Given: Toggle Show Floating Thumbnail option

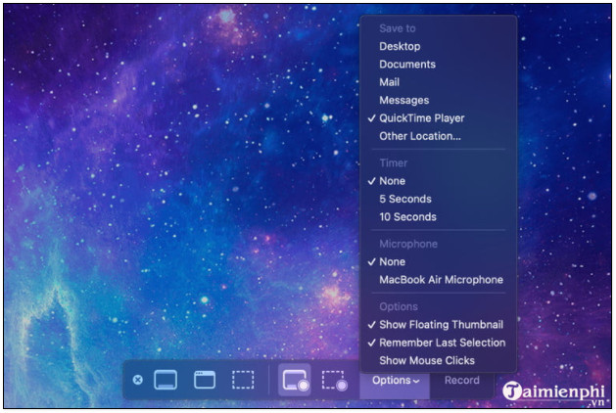Looking at the screenshot, I should (438, 325).
